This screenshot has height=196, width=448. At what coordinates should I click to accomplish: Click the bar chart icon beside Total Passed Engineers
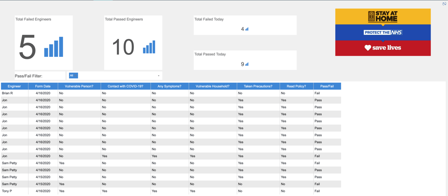149,47
